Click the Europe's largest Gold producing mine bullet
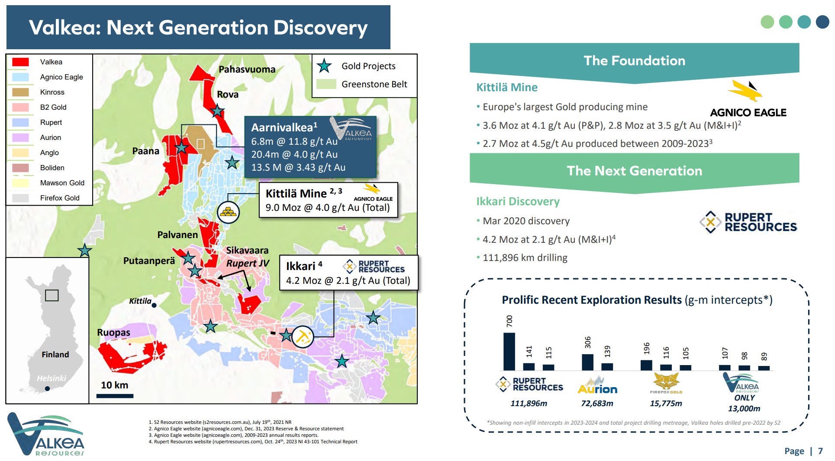The image size is (835, 461). click(562, 107)
